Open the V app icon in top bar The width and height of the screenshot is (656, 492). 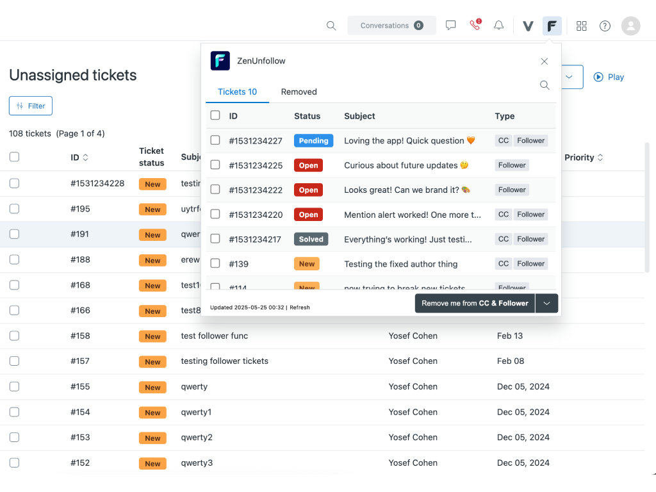click(528, 26)
